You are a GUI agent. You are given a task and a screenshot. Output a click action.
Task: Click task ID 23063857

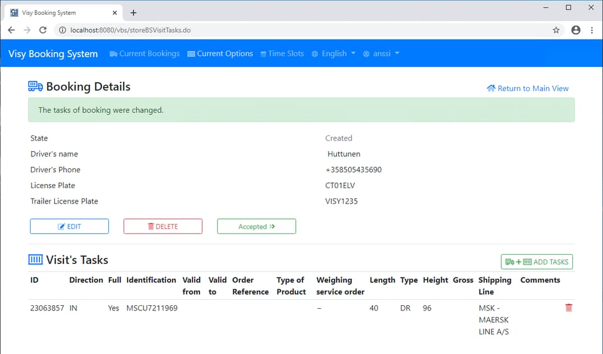[47, 308]
